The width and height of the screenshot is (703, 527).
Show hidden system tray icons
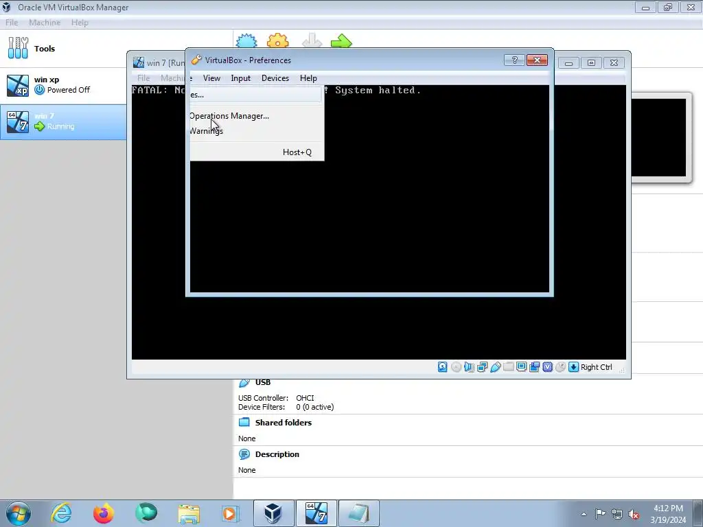[x=584, y=514]
